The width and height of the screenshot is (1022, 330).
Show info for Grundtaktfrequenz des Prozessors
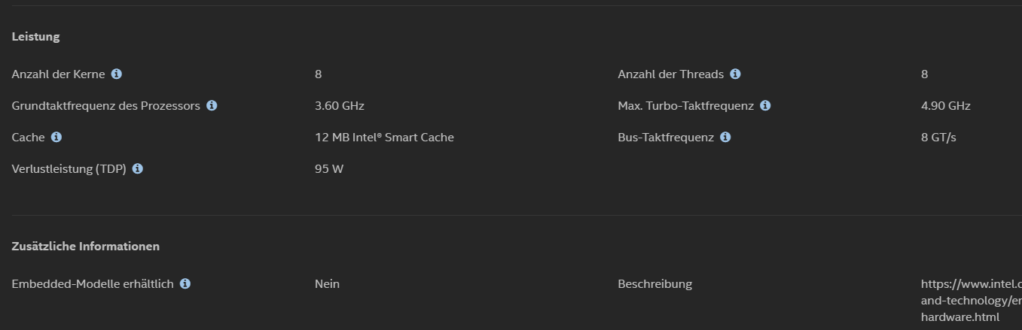[212, 105]
